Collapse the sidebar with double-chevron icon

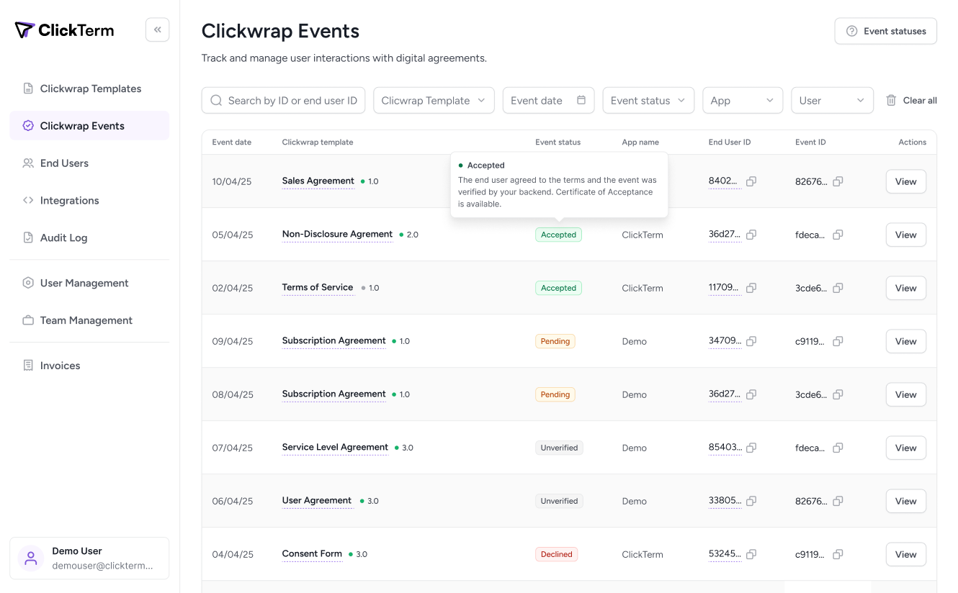[157, 30]
